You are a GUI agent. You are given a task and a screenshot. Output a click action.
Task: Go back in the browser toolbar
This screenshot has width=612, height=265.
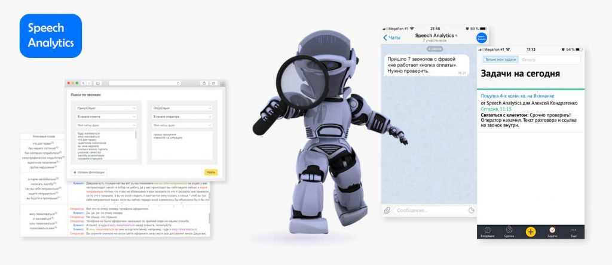[84, 83]
